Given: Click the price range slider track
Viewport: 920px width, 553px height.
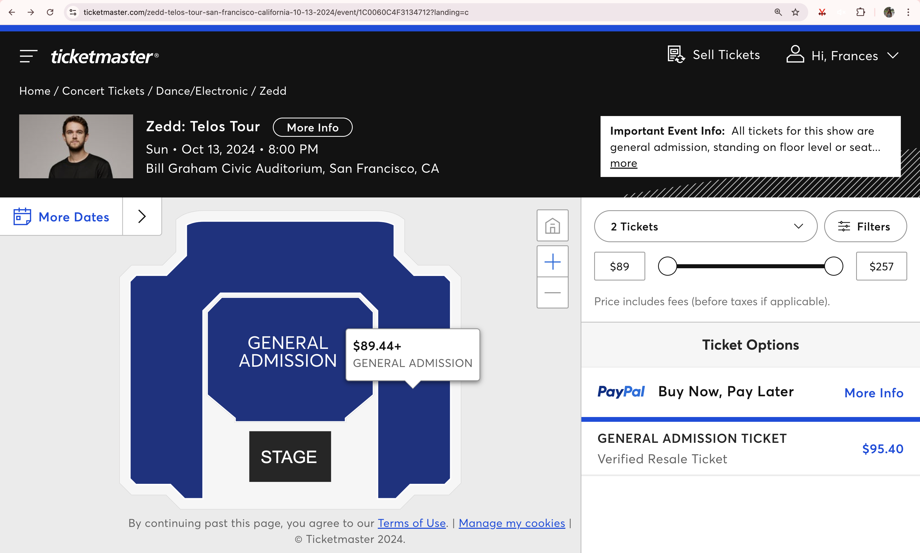Looking at the screenshot, I should (x=750, y=266).
